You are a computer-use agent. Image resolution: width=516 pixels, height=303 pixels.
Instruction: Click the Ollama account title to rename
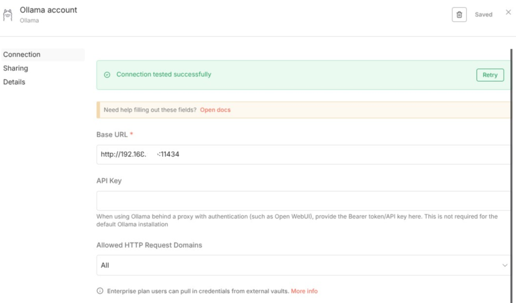48,10
